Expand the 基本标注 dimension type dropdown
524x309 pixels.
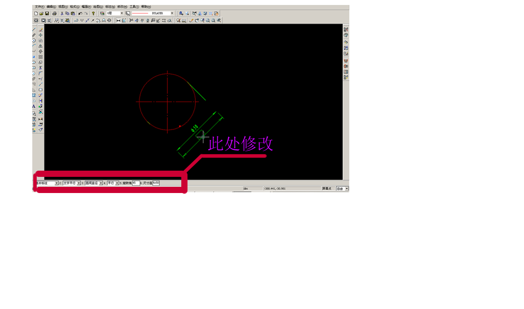pyautogui.click(x=56, y=183)
